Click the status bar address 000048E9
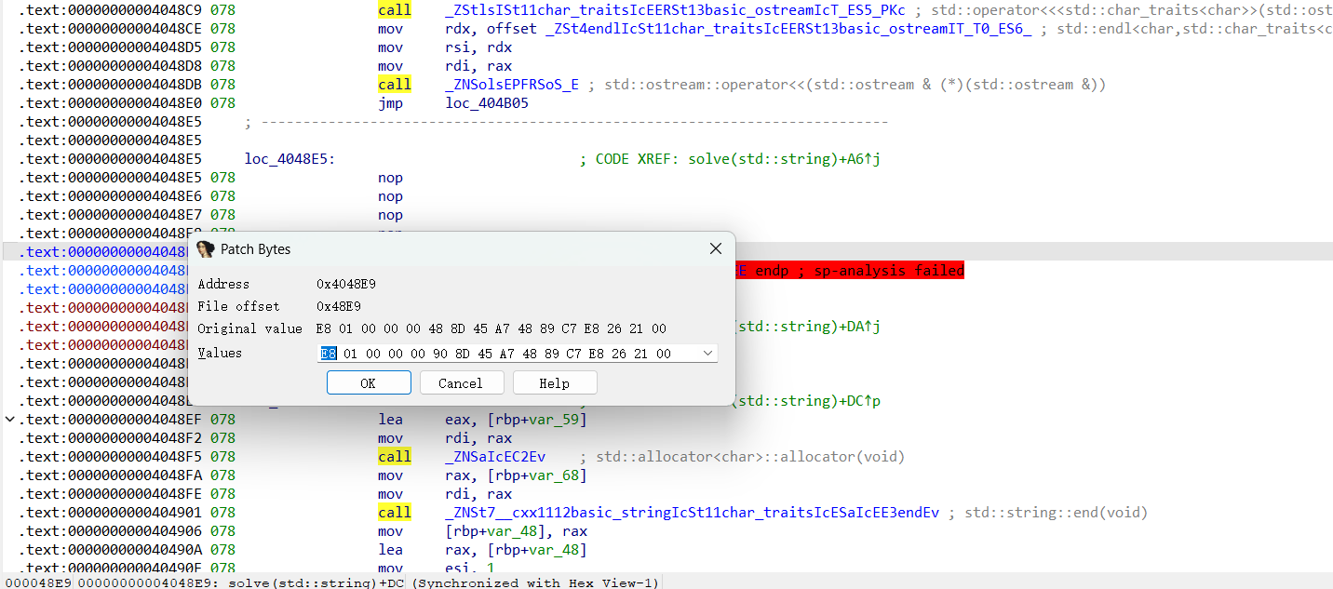This screenshot has height=589, width=1333. tap(38, 582)
